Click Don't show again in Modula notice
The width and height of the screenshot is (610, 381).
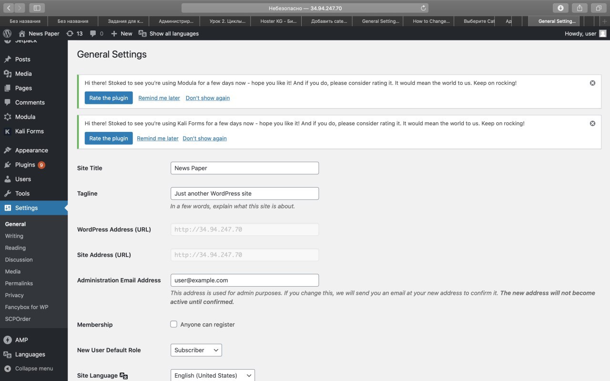click(x=208, y=98)
